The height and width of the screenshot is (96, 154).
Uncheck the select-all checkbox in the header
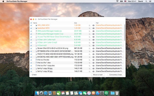[31, 23]
